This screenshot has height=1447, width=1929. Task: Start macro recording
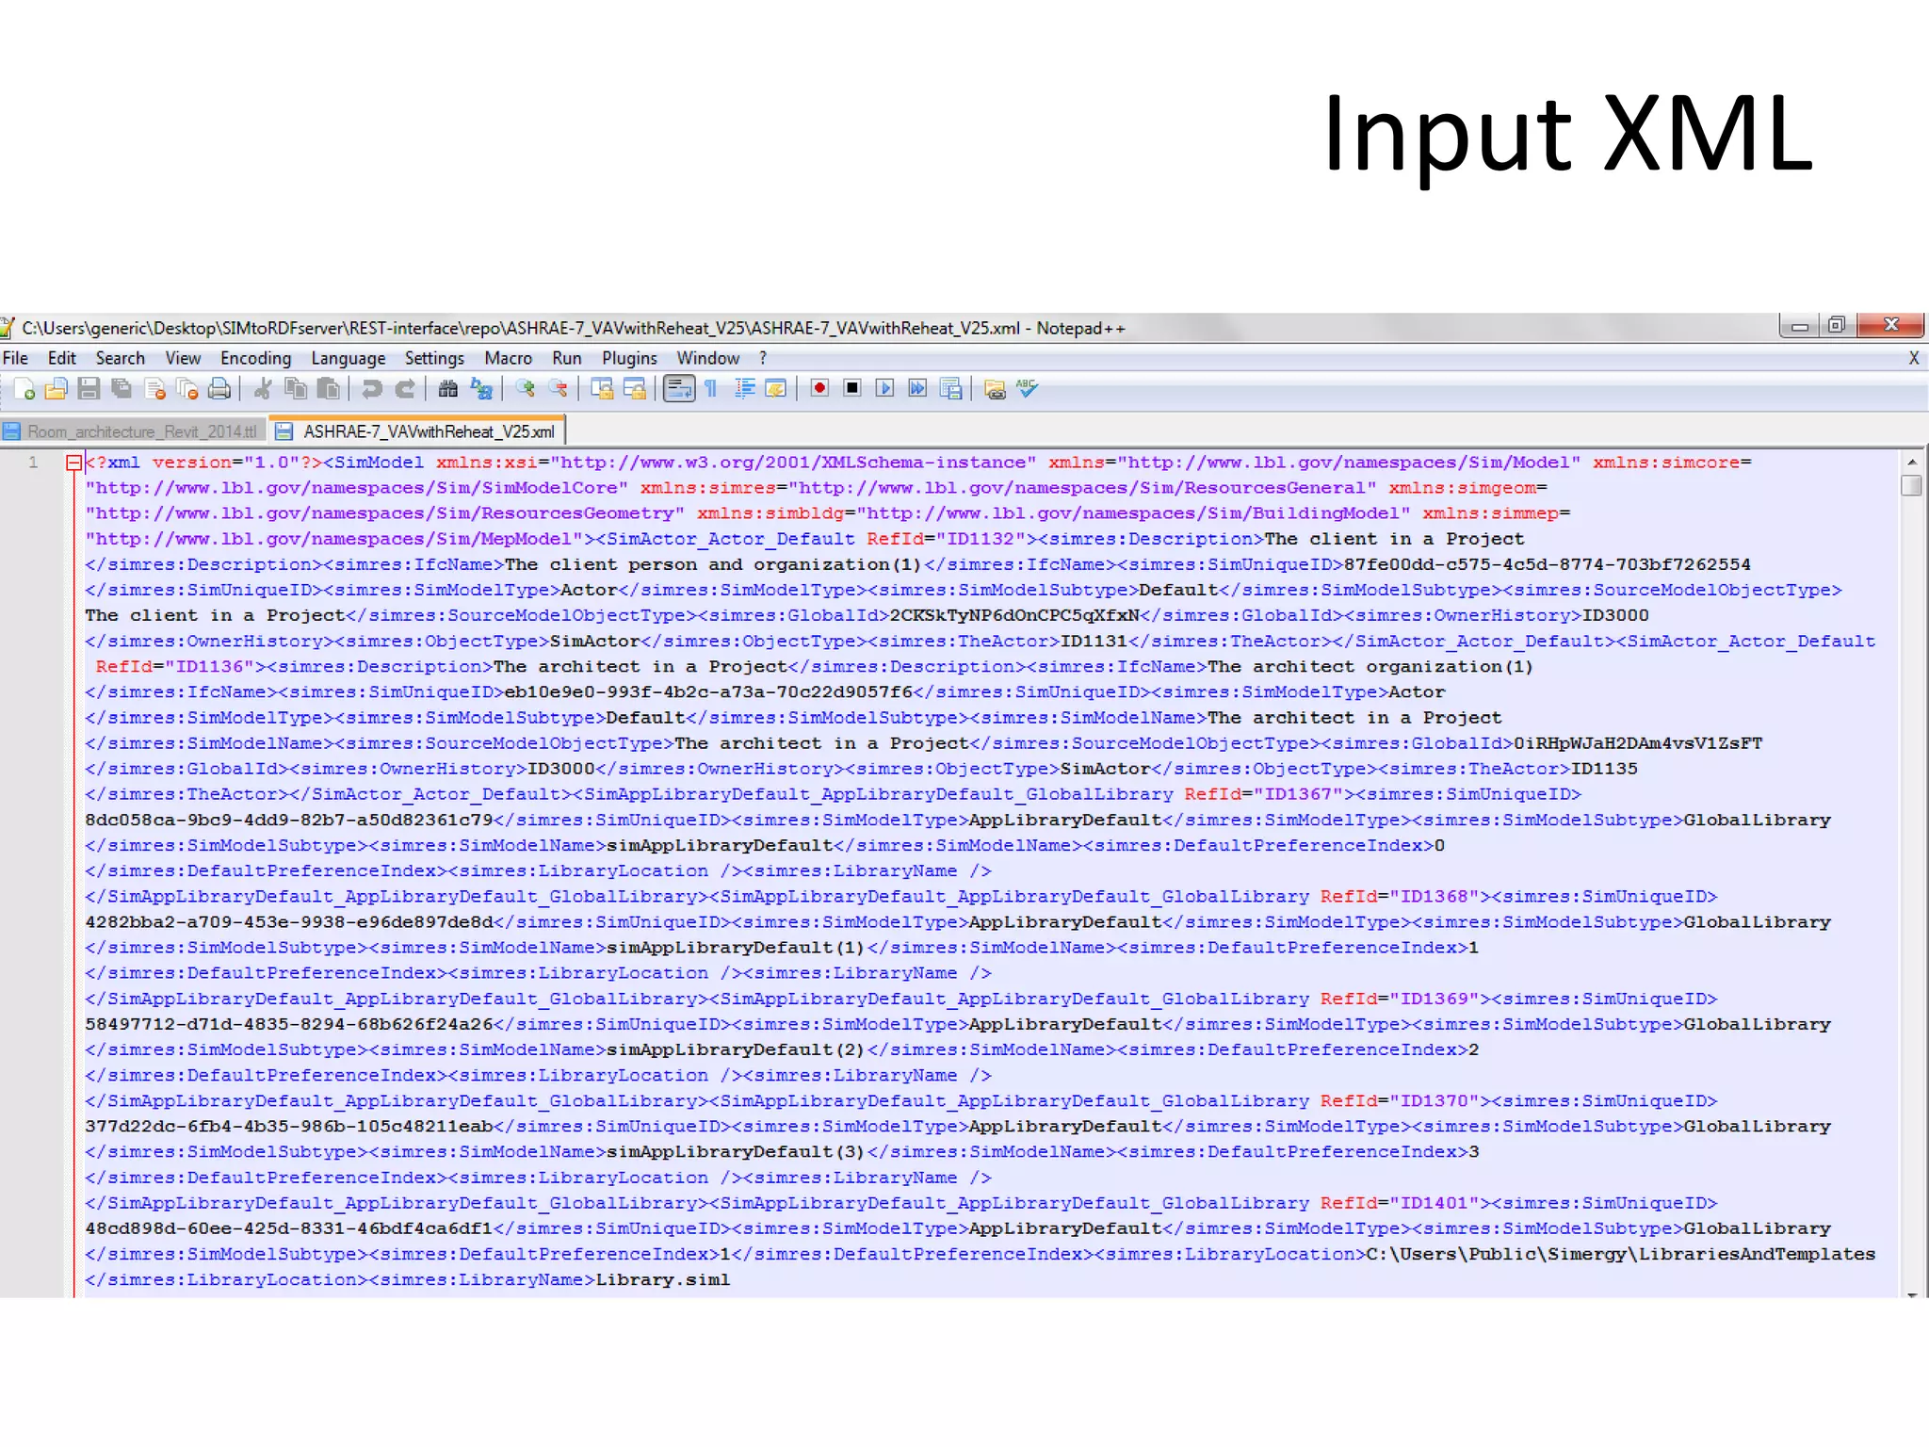coord(819,388)
